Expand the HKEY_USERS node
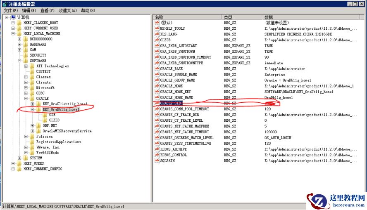Image resolution: width=367 pixels, height=210 pixels. point(13,163)
